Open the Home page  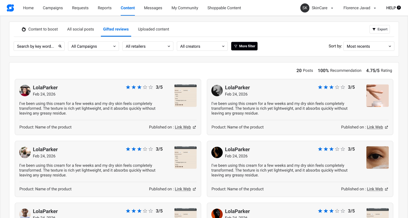28,8
